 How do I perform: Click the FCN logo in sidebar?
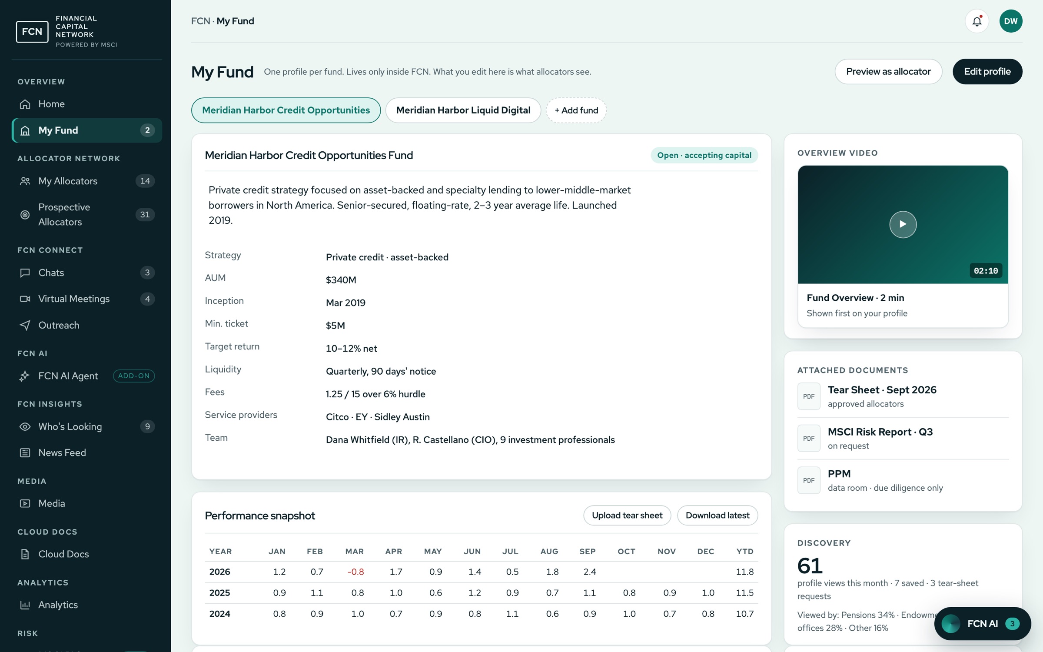32,31
